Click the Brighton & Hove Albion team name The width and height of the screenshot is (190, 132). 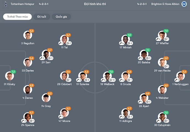click(165, 4)
